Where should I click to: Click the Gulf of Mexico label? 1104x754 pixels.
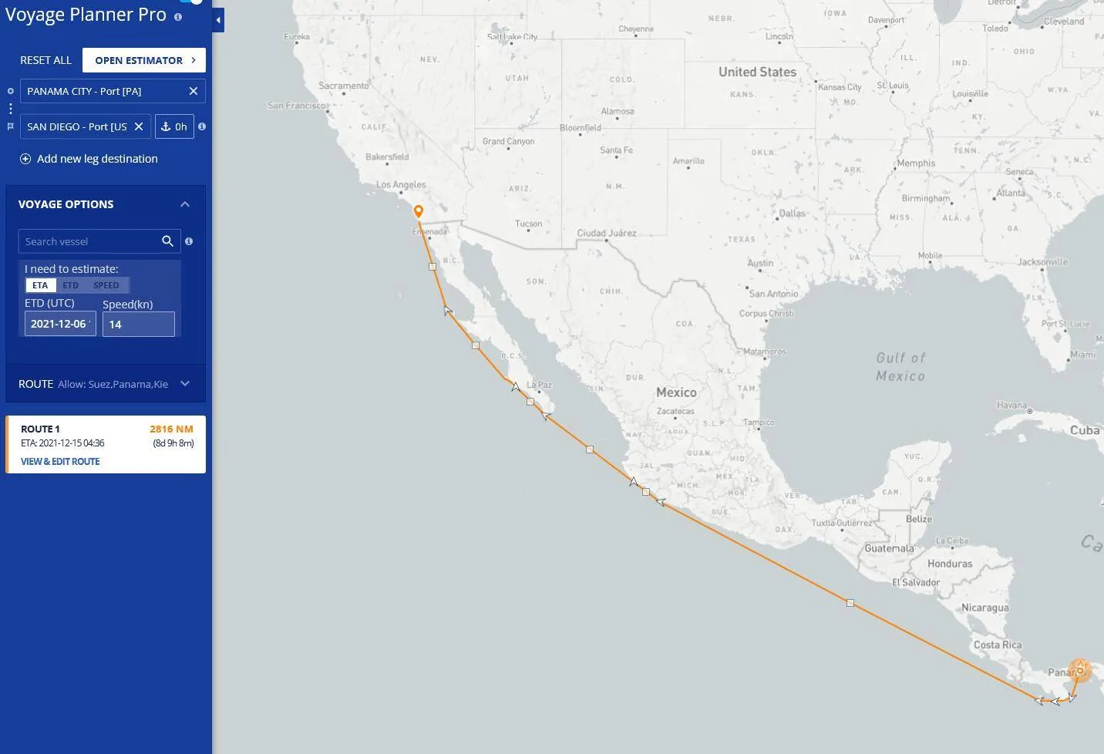click(900, 367)
